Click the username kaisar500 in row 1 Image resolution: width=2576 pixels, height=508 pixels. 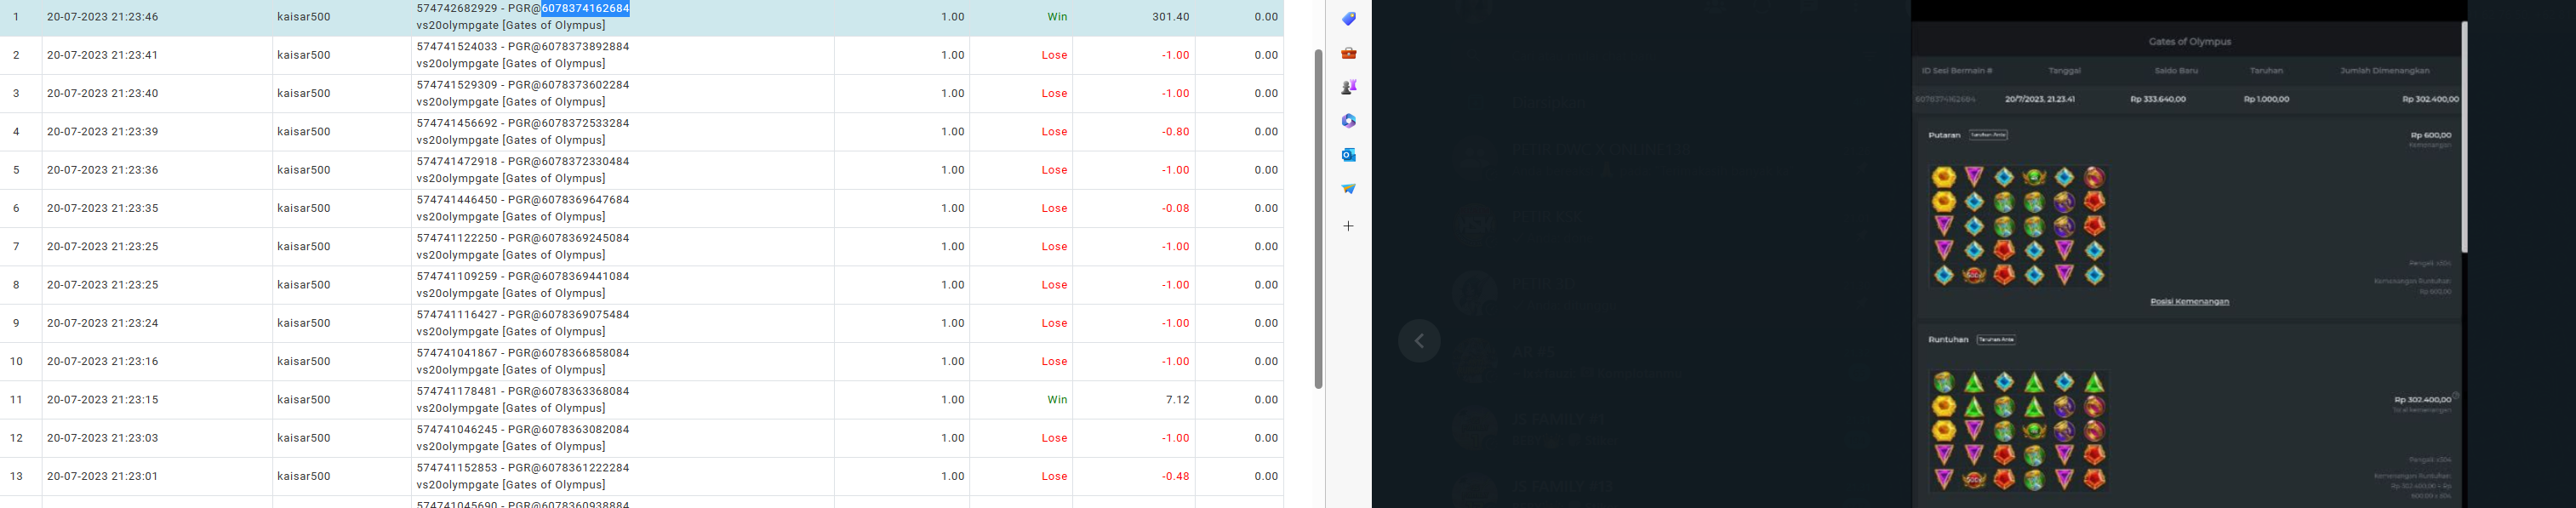click(304, 17)
